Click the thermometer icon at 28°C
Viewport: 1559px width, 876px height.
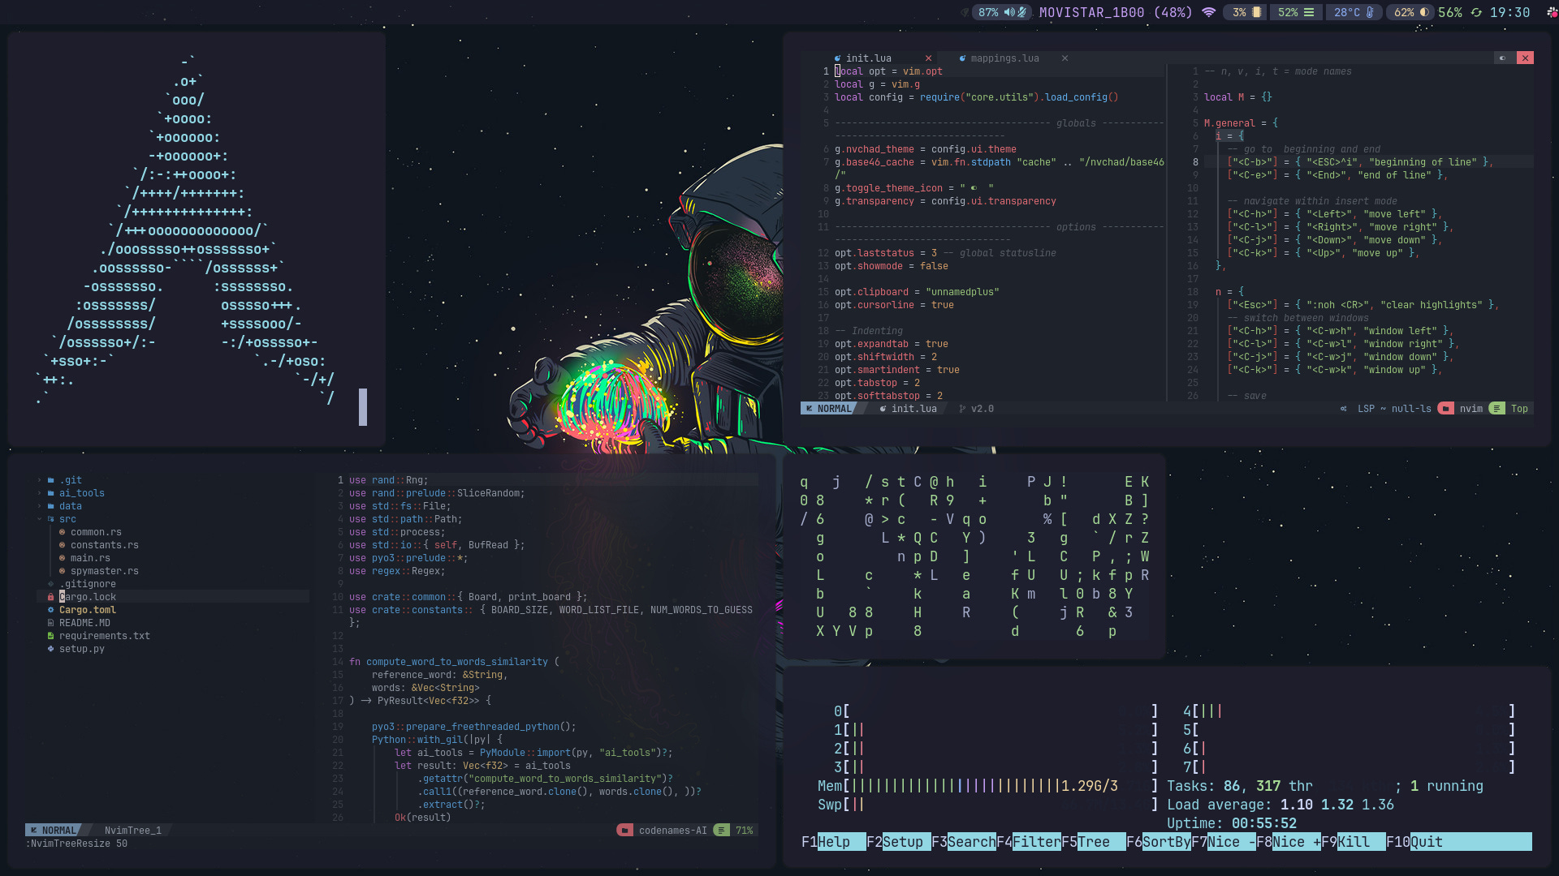(1370, 12)
